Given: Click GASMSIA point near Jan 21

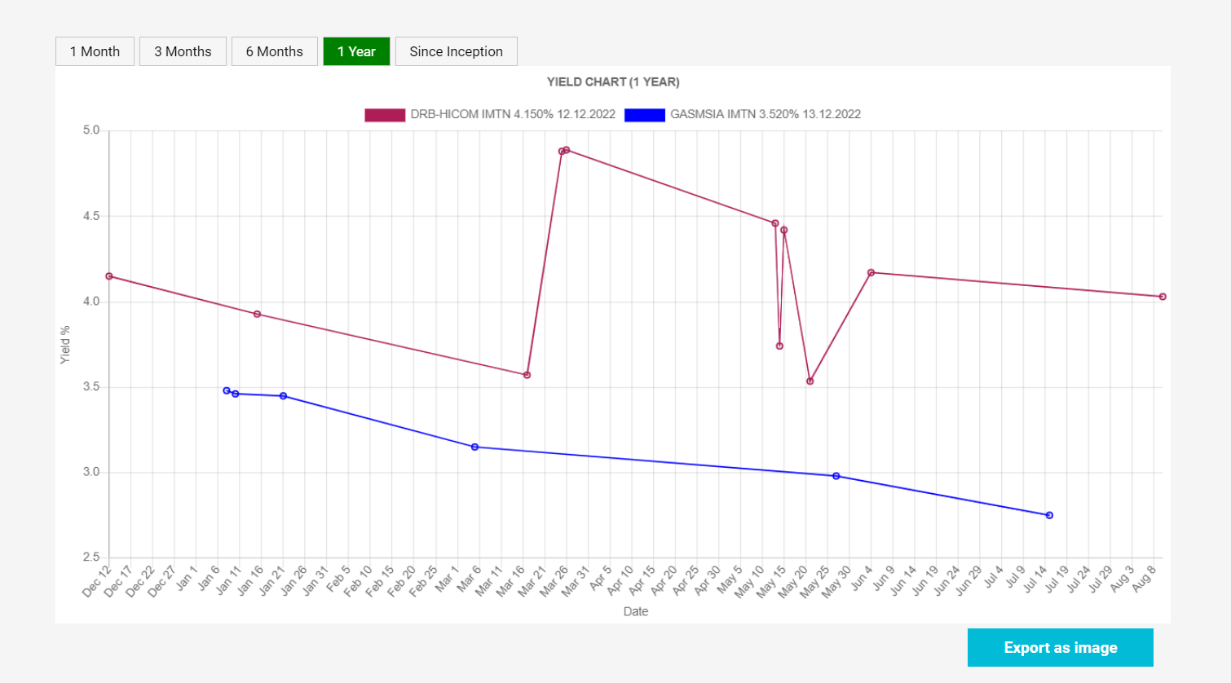Looking at the screenshot, I should [283, 396].
